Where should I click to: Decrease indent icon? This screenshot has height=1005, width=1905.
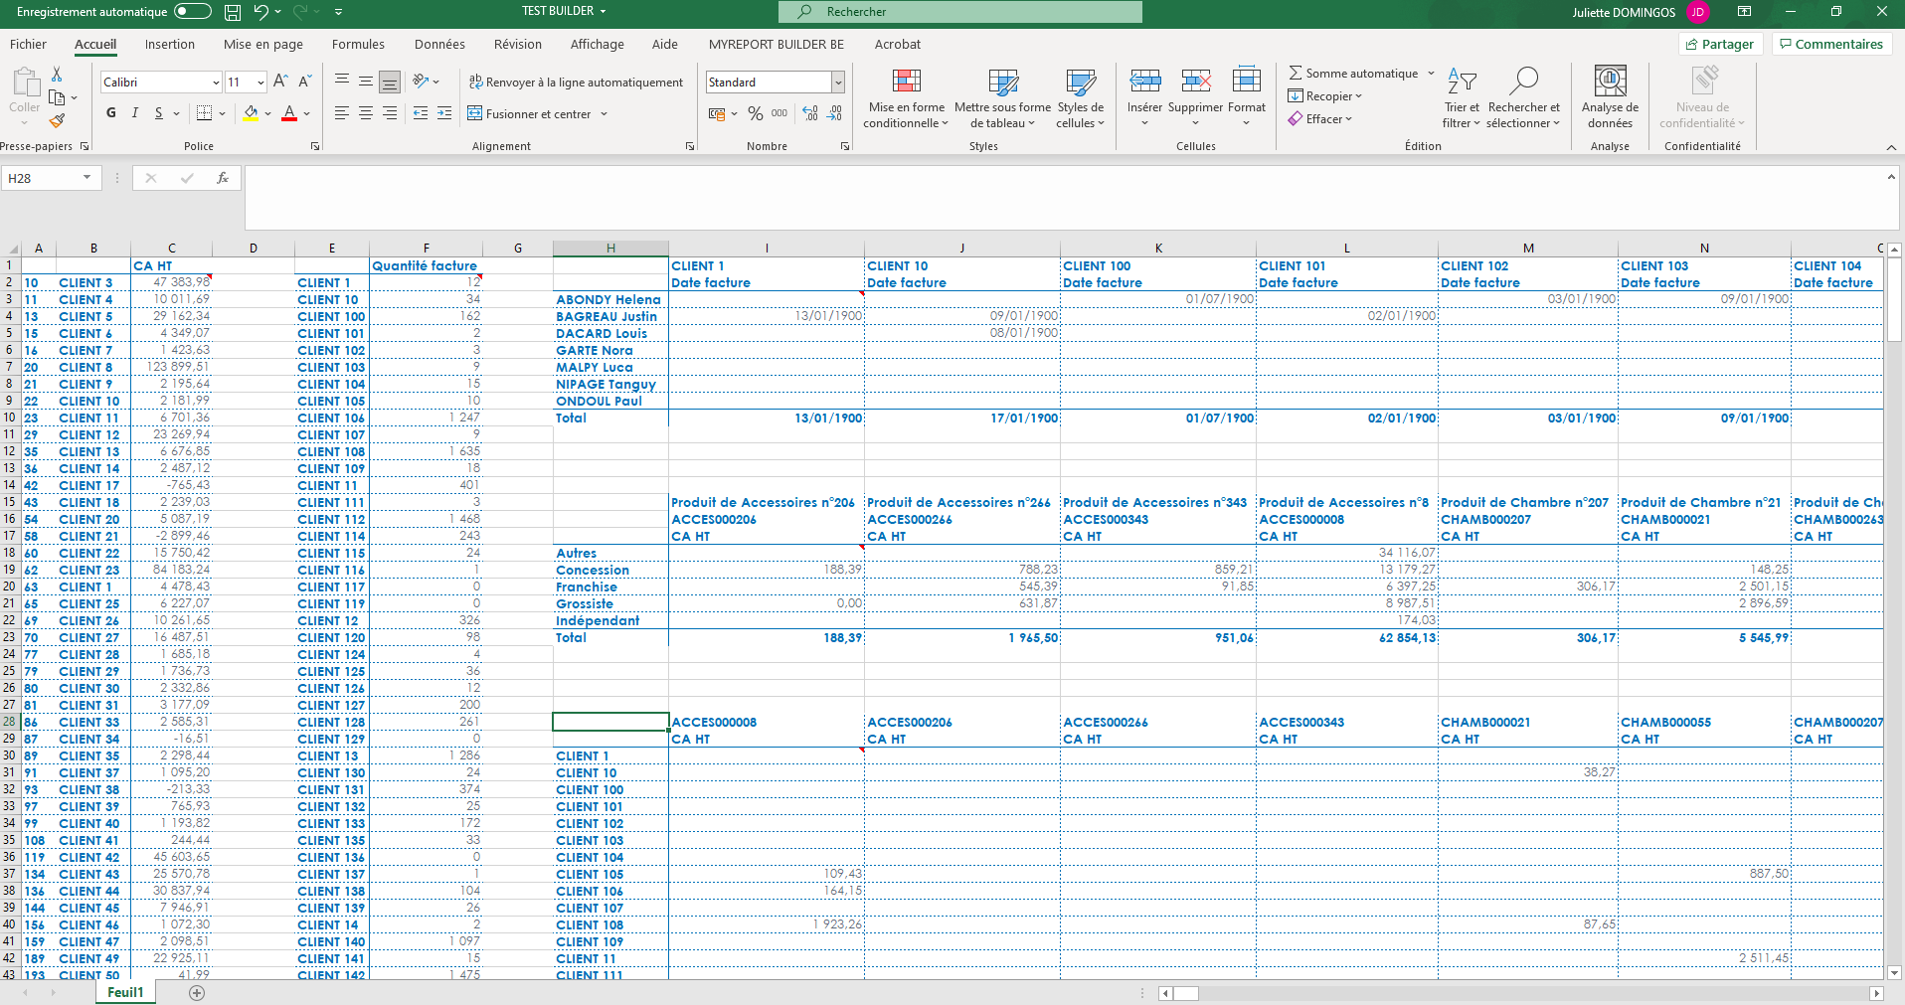pos(421,113)
